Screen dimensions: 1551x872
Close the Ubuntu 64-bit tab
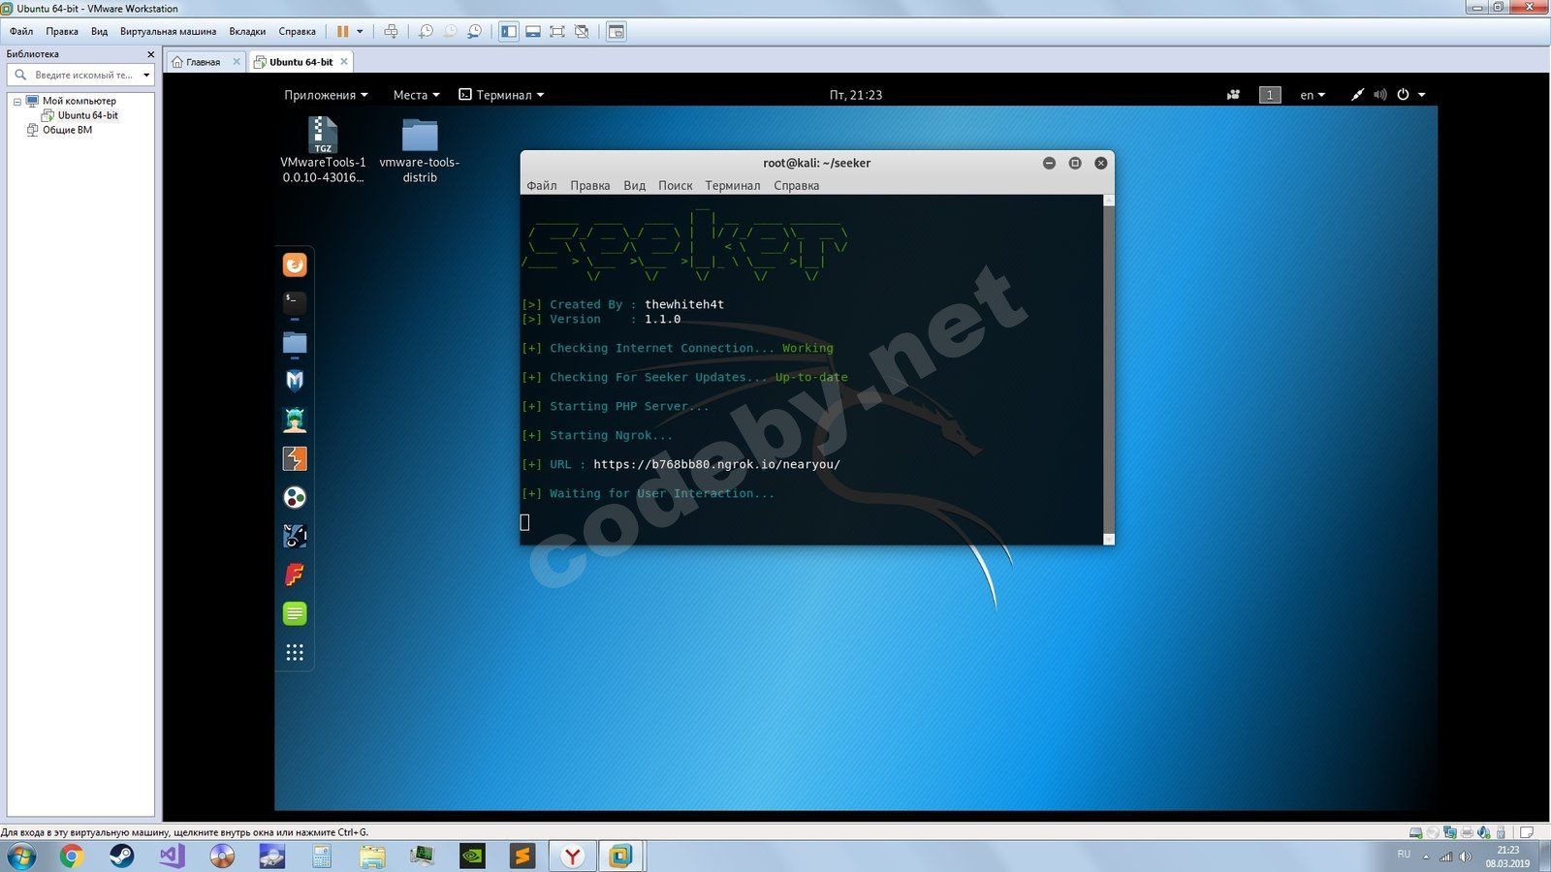tap(344, 61)
